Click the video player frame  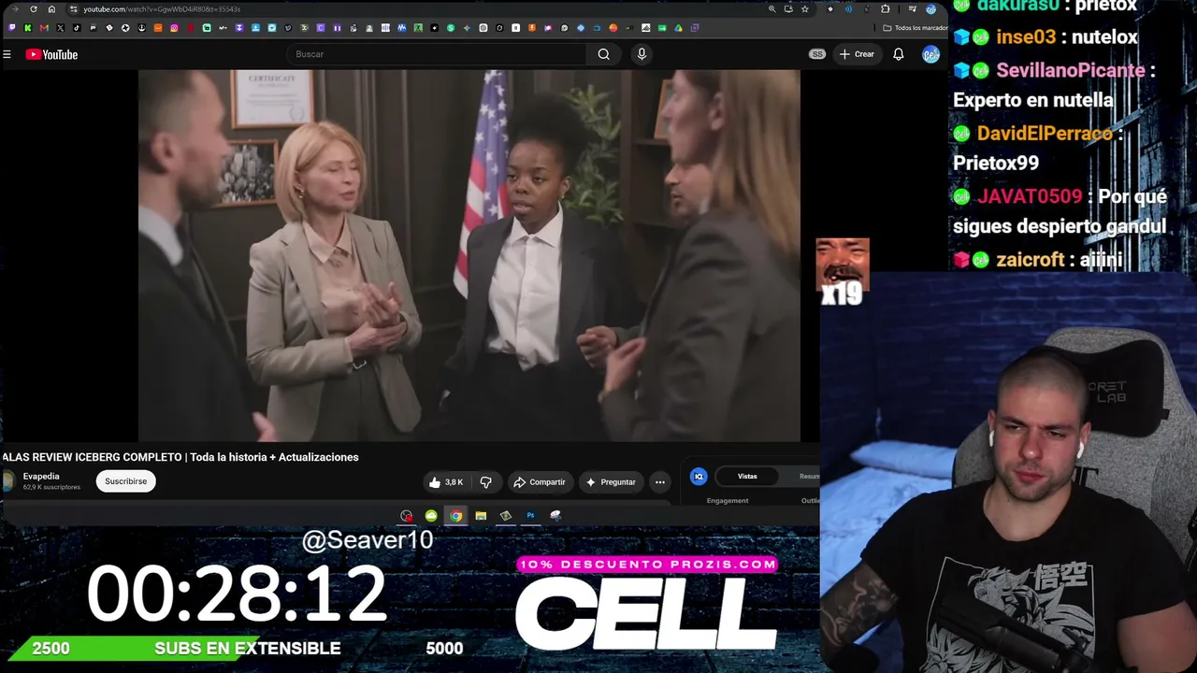tap(469, 255)
